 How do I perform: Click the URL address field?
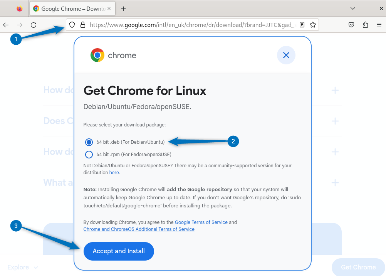(x=193, y=25)
